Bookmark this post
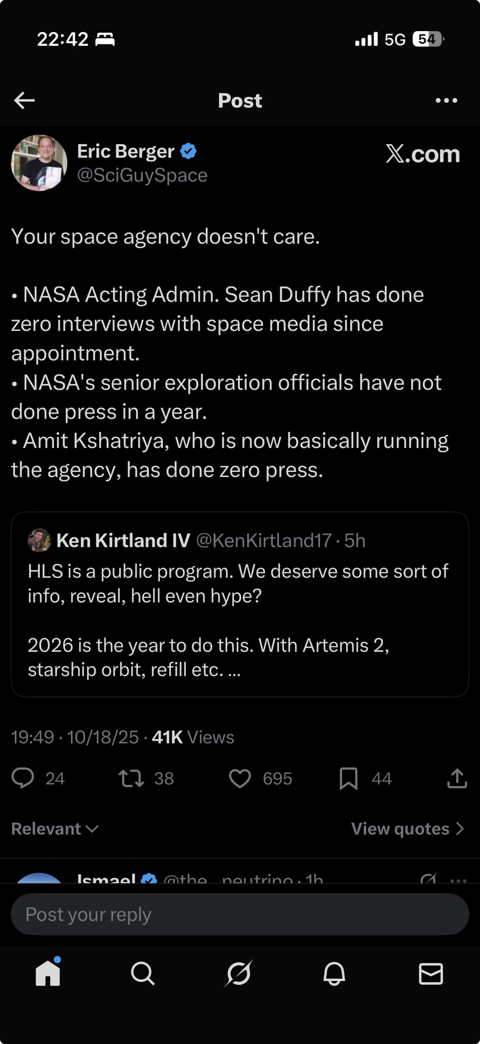Screen dimensions: 480x1044 [x=349, y=778]
